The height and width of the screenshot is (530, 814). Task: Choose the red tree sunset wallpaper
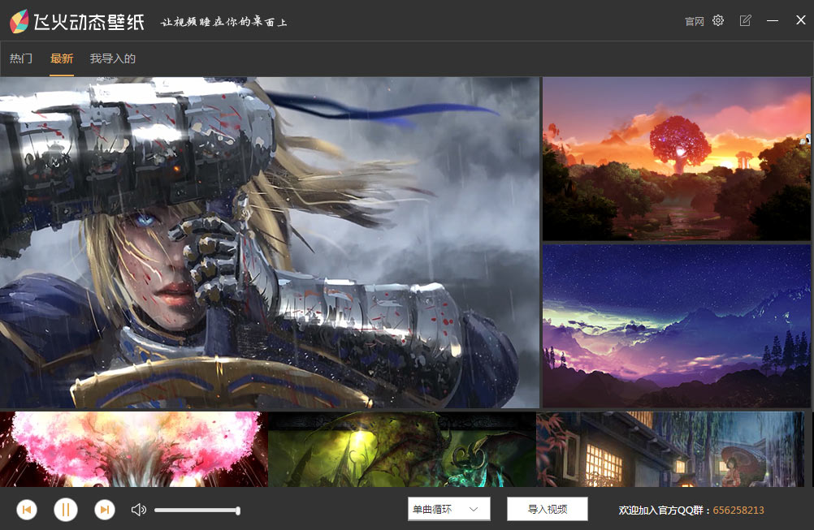coord(677,159)
